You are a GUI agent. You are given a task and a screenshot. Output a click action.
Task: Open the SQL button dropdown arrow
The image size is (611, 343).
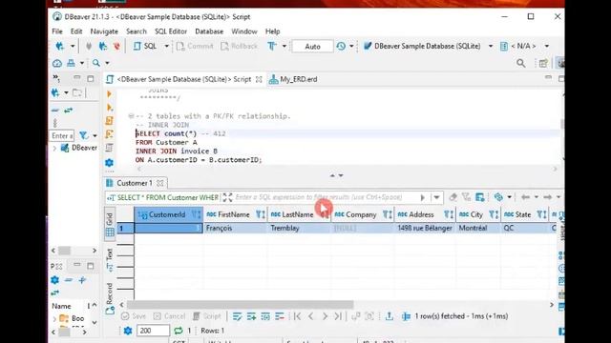pos(166,47)
